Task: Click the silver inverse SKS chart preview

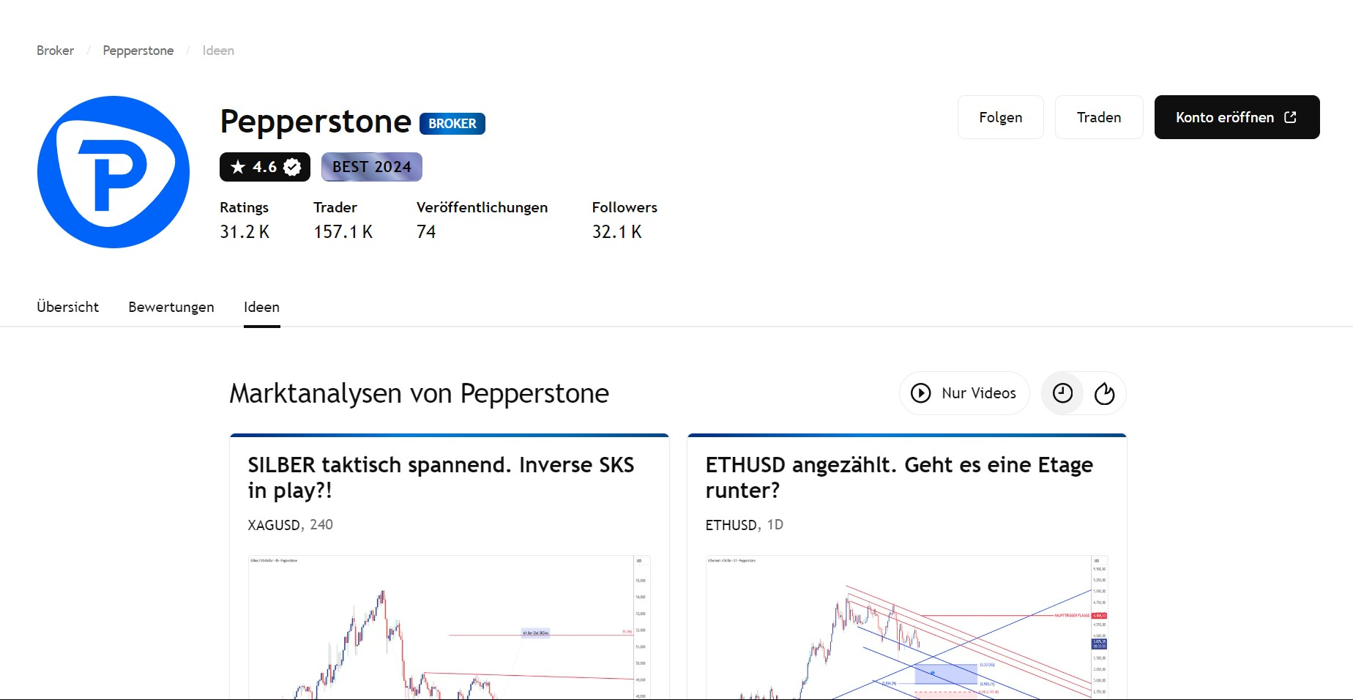Action: [449, 626]
